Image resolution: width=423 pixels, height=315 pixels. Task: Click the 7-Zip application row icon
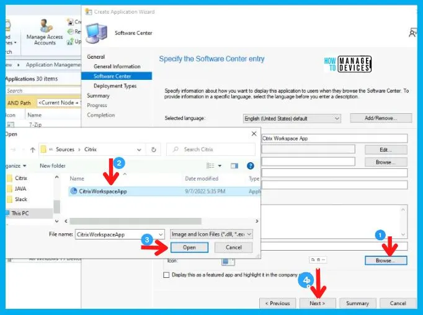11,124
